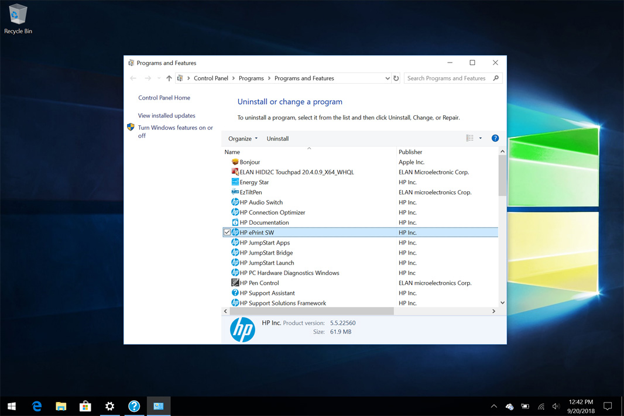Open the View installed updates link

pos(167,116)
